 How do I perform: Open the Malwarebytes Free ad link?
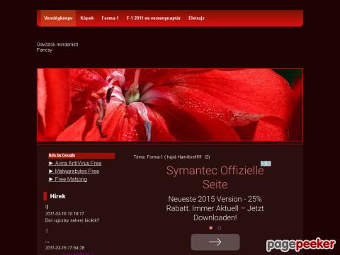click(x=77, y=171)
